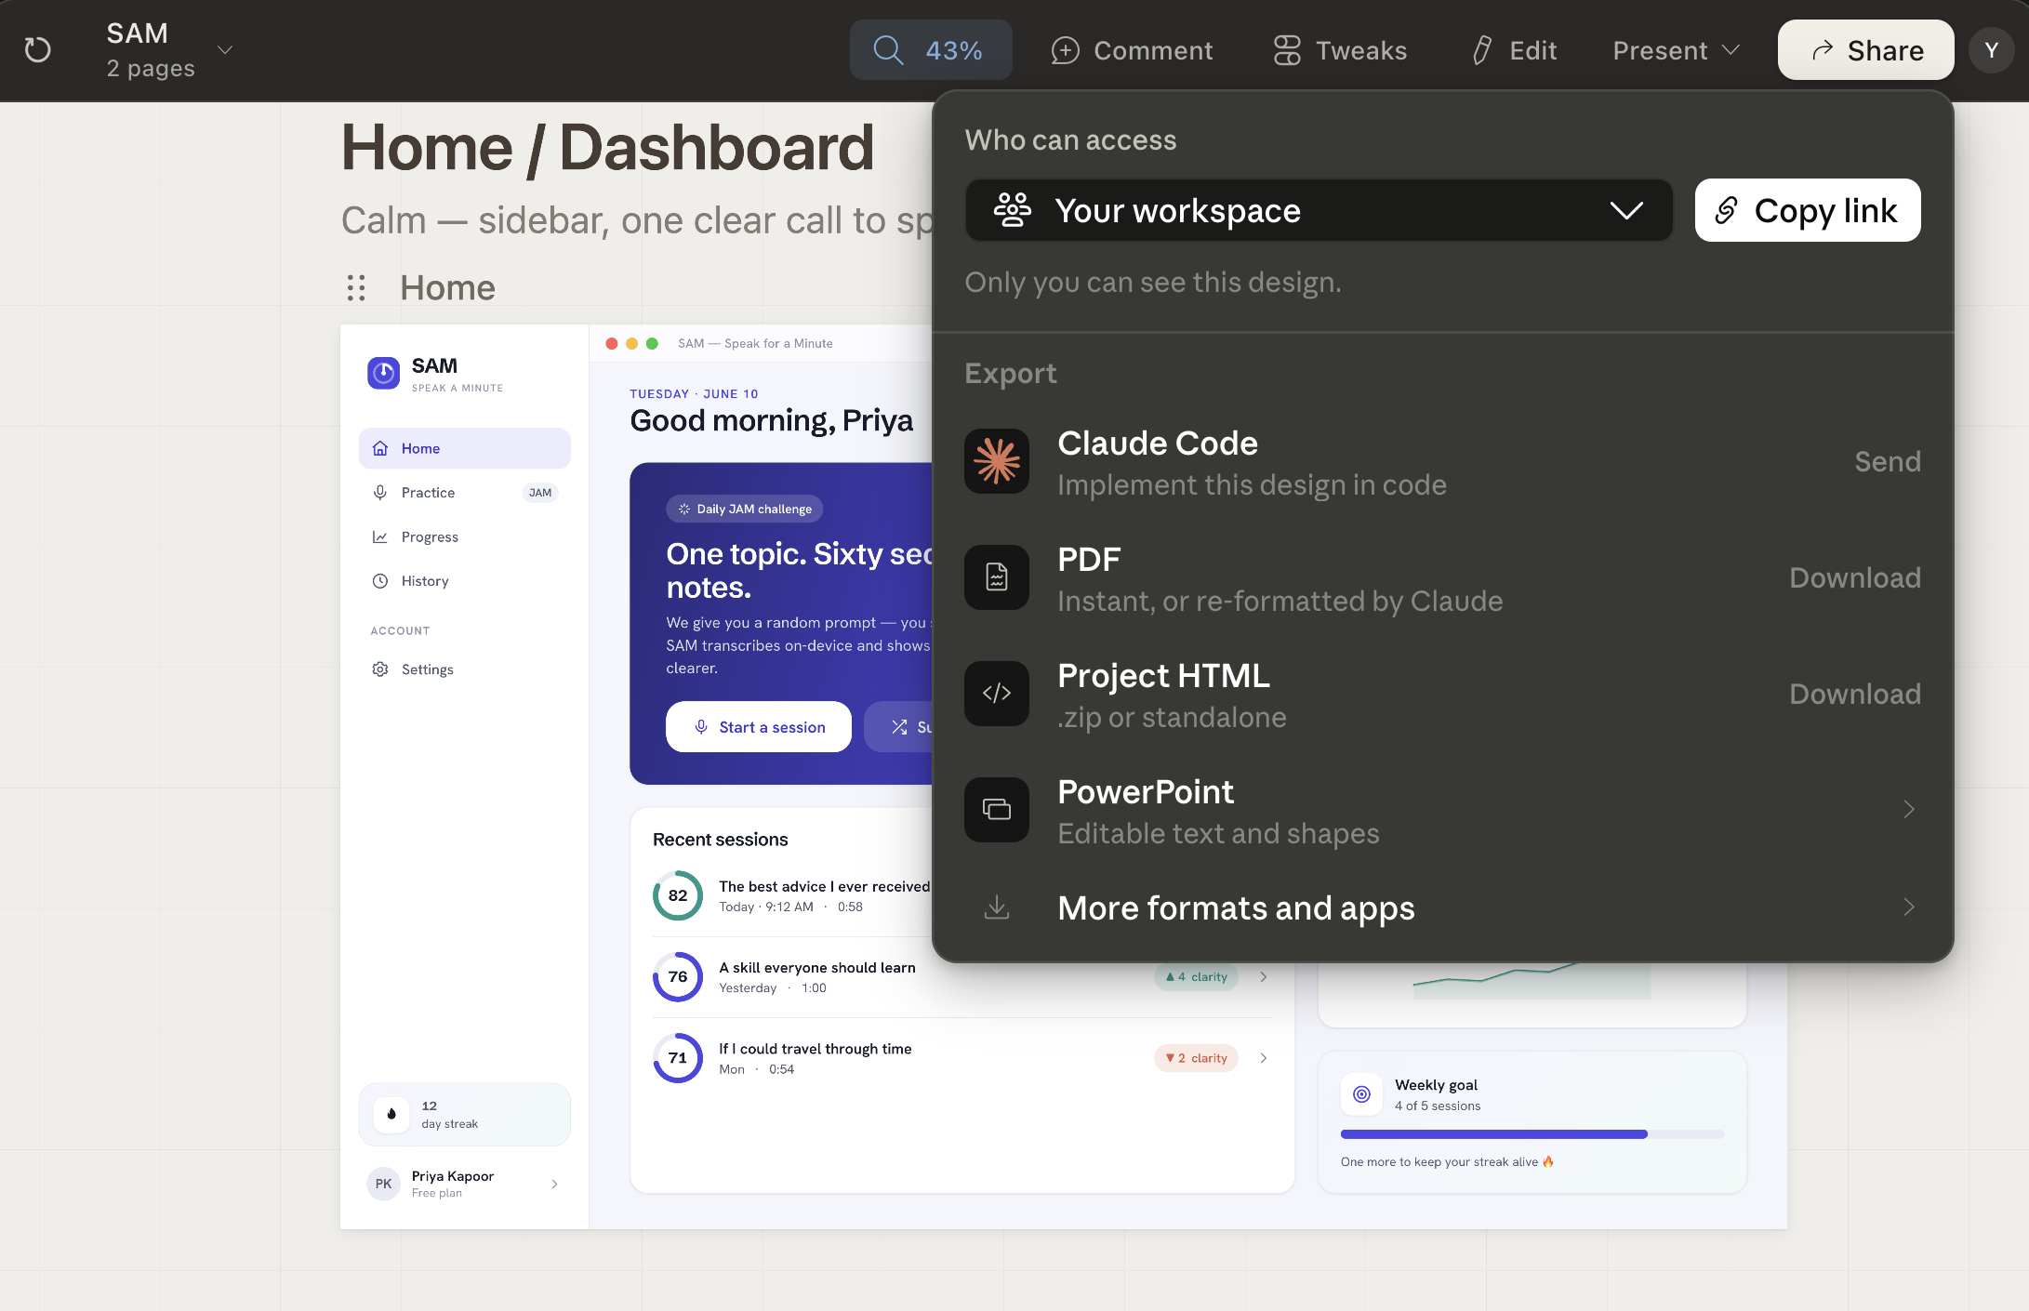
Task: Download the Project HTML export
Action: coord(1854,694)
